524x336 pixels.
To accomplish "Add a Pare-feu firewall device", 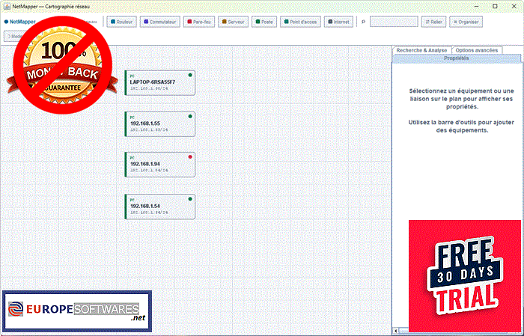I will click(x=199, y=22).
